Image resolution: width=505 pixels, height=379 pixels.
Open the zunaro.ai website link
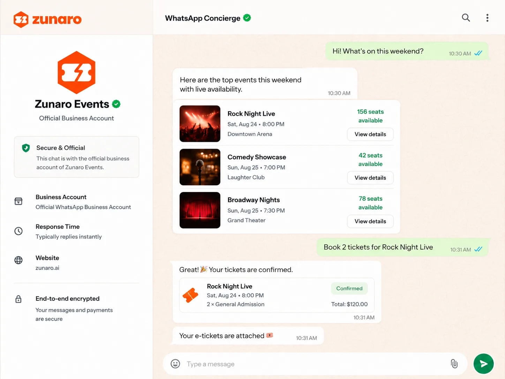click(x=47, y=268)
